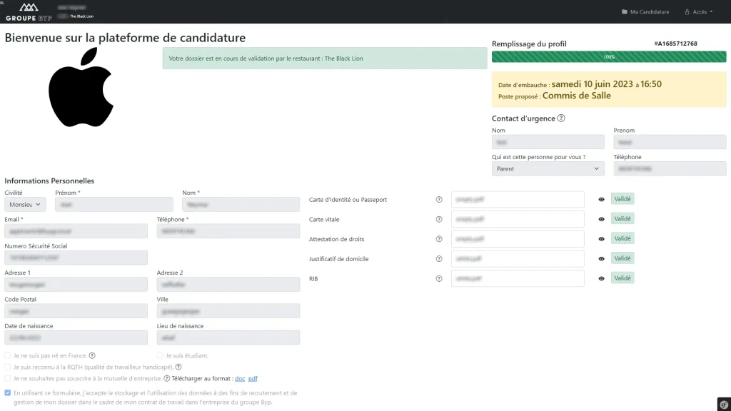Click the Email input field
This screenshot has height=411, width=731.
click(76, 231)
